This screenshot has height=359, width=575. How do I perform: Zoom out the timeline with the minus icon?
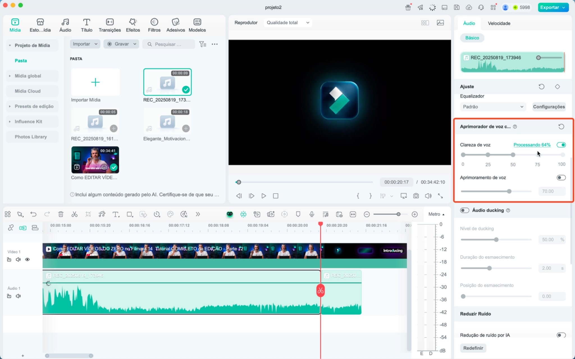click(x=366, y=214)
